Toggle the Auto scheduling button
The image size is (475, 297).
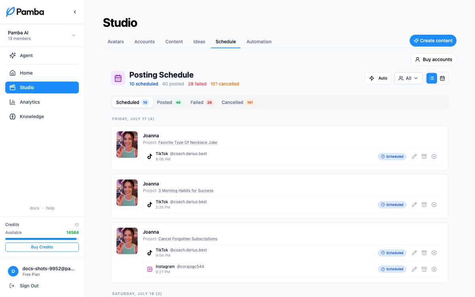click(378, 78)
